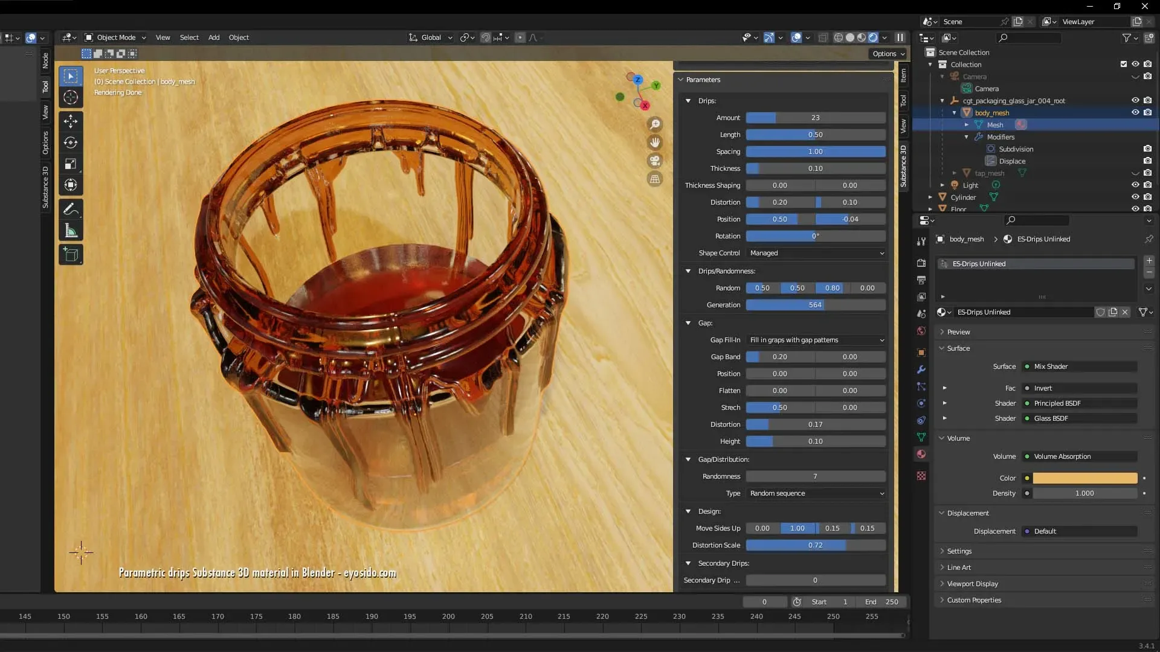Screen dimensions: 1160x652
Task: Toggle Collection exclude checkbox in outliner
Action: coord(1123,64)
